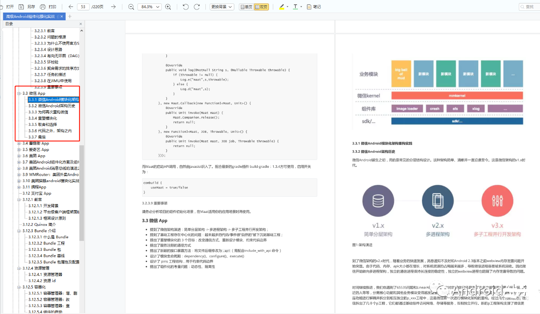Open outline entry 3.3.2 微信Android架构历史
The height and width of the screenshot is (314, 540).
(52, 106)
